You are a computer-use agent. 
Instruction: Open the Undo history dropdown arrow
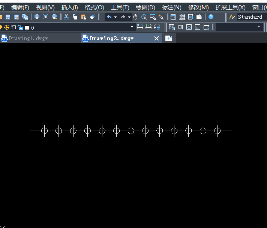pyautogui.click(x=115, y=17)
